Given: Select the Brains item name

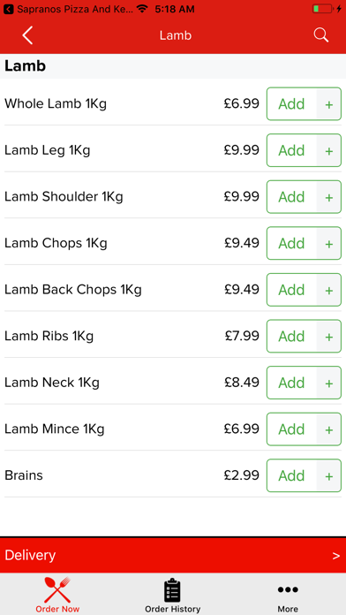Looking at the screenshot, I should (24, 475).
